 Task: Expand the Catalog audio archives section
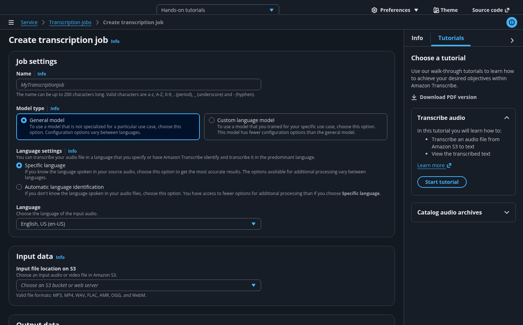[506, 212]
